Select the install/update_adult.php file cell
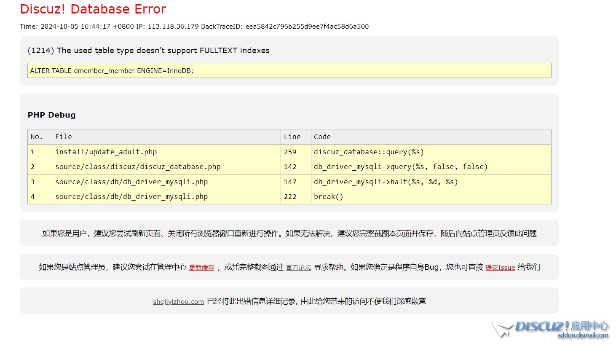The image size is (616, 346). tap(106, 152)
